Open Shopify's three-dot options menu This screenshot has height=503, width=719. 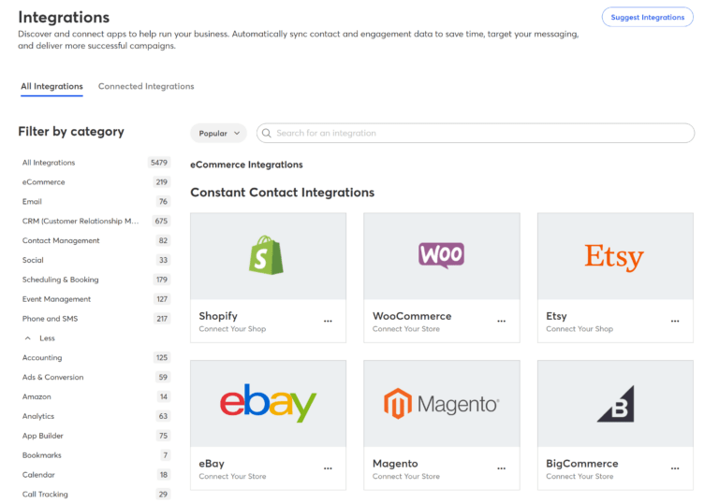click(x=328, y=321)
